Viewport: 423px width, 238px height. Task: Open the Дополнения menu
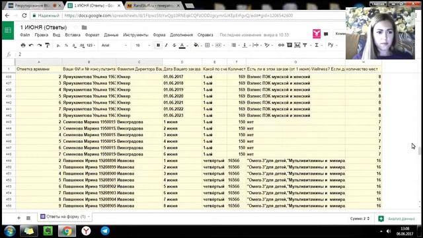pos(181,35)
